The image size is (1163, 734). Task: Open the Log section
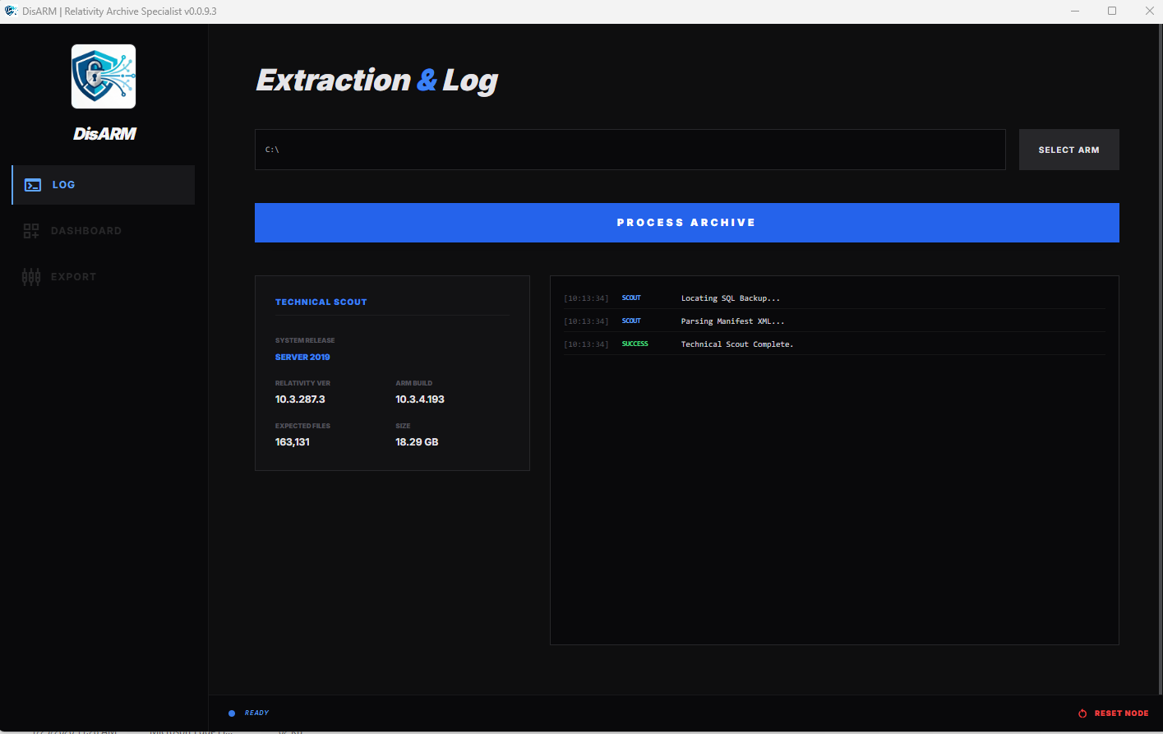(104, 185)
